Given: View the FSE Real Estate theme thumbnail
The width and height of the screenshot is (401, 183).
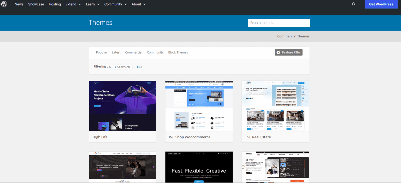Looking at the screenshot, I should 275,106.
